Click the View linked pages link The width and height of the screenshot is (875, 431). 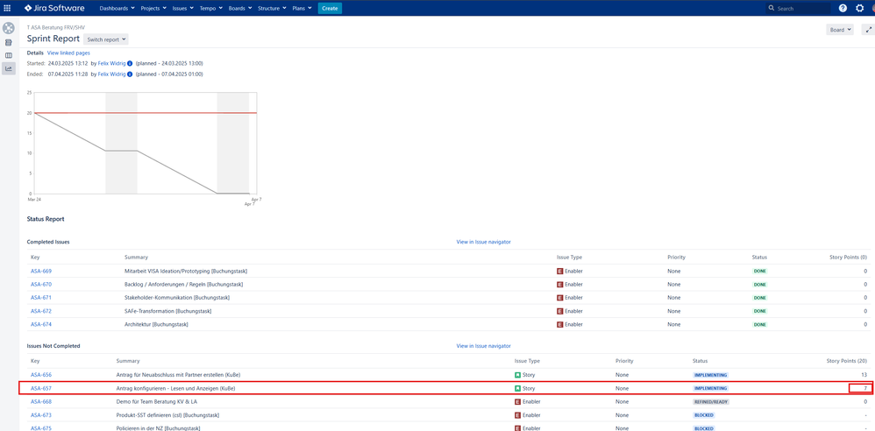(x=68, y=53)
